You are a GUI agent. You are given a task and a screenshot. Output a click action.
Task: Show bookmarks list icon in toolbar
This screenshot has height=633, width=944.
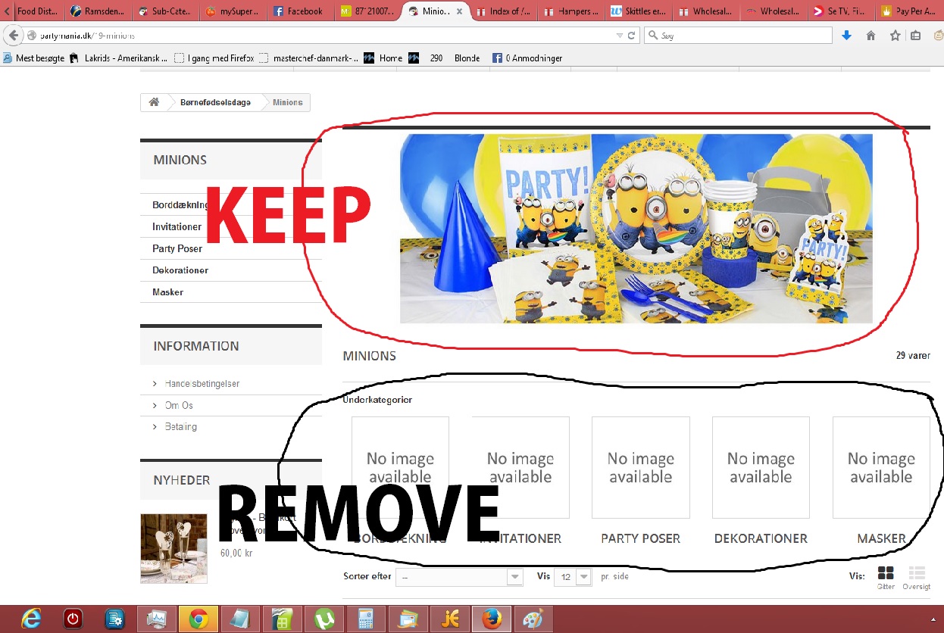915,36
